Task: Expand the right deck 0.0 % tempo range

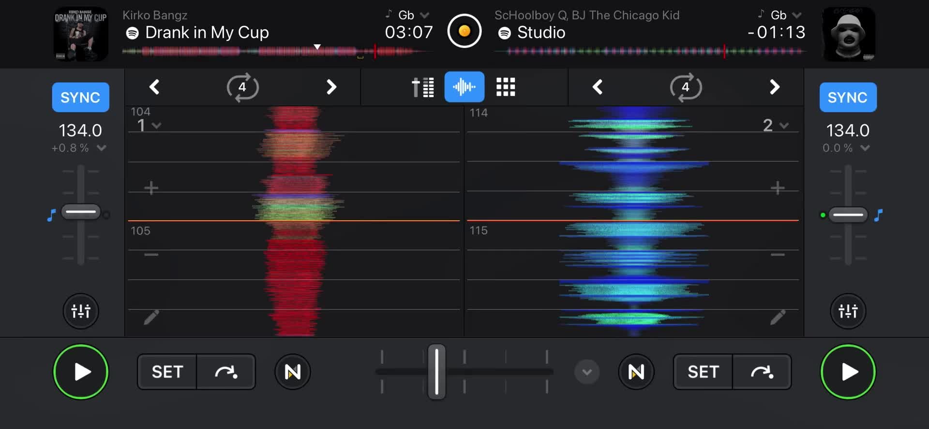Action: tap(846, 148)
